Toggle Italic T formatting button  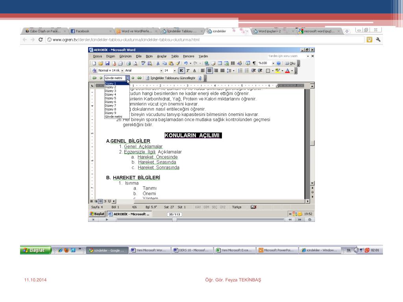[x=188, y=71]
